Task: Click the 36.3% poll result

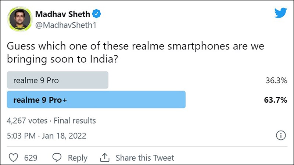Action: [x=276, y=81]
